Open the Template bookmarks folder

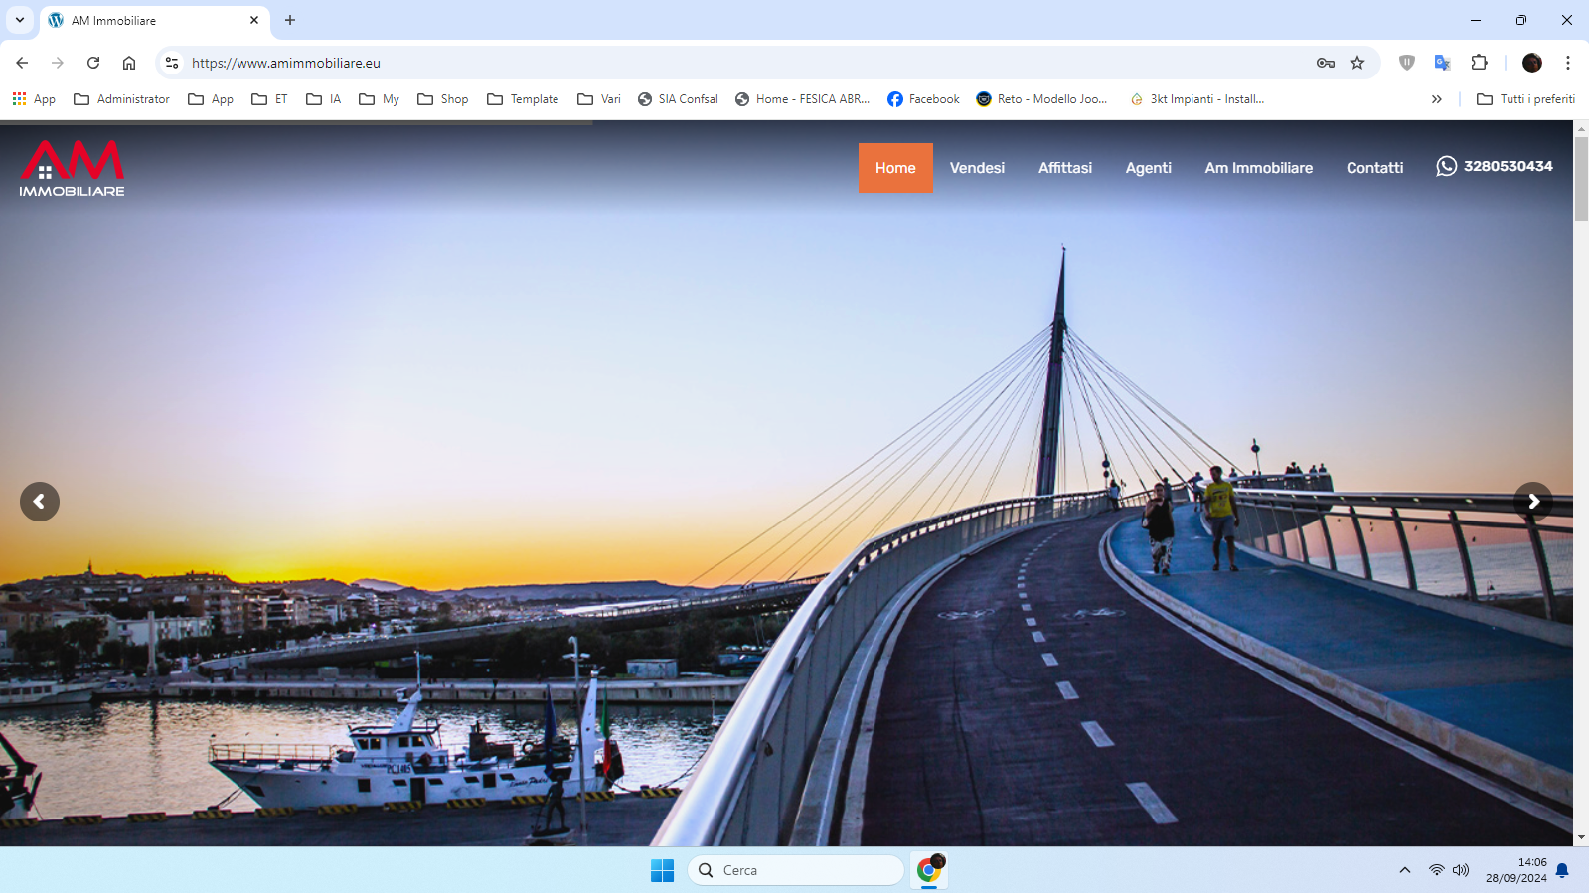tap(523, 99)
